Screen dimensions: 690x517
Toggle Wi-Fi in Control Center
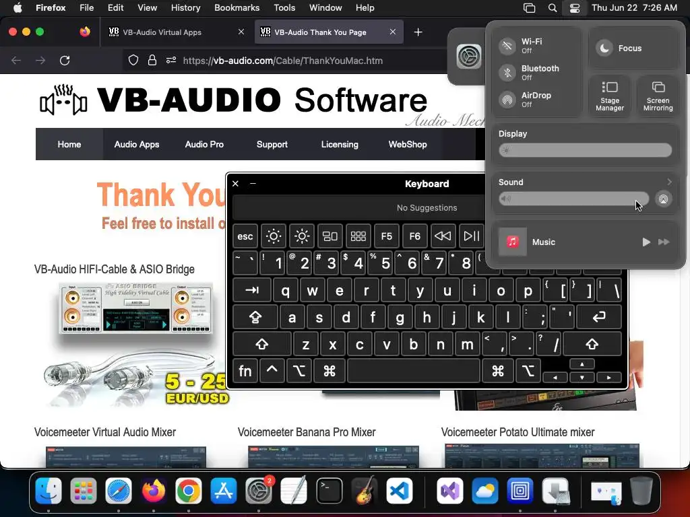pyautogui.click(x=507, y=46)
